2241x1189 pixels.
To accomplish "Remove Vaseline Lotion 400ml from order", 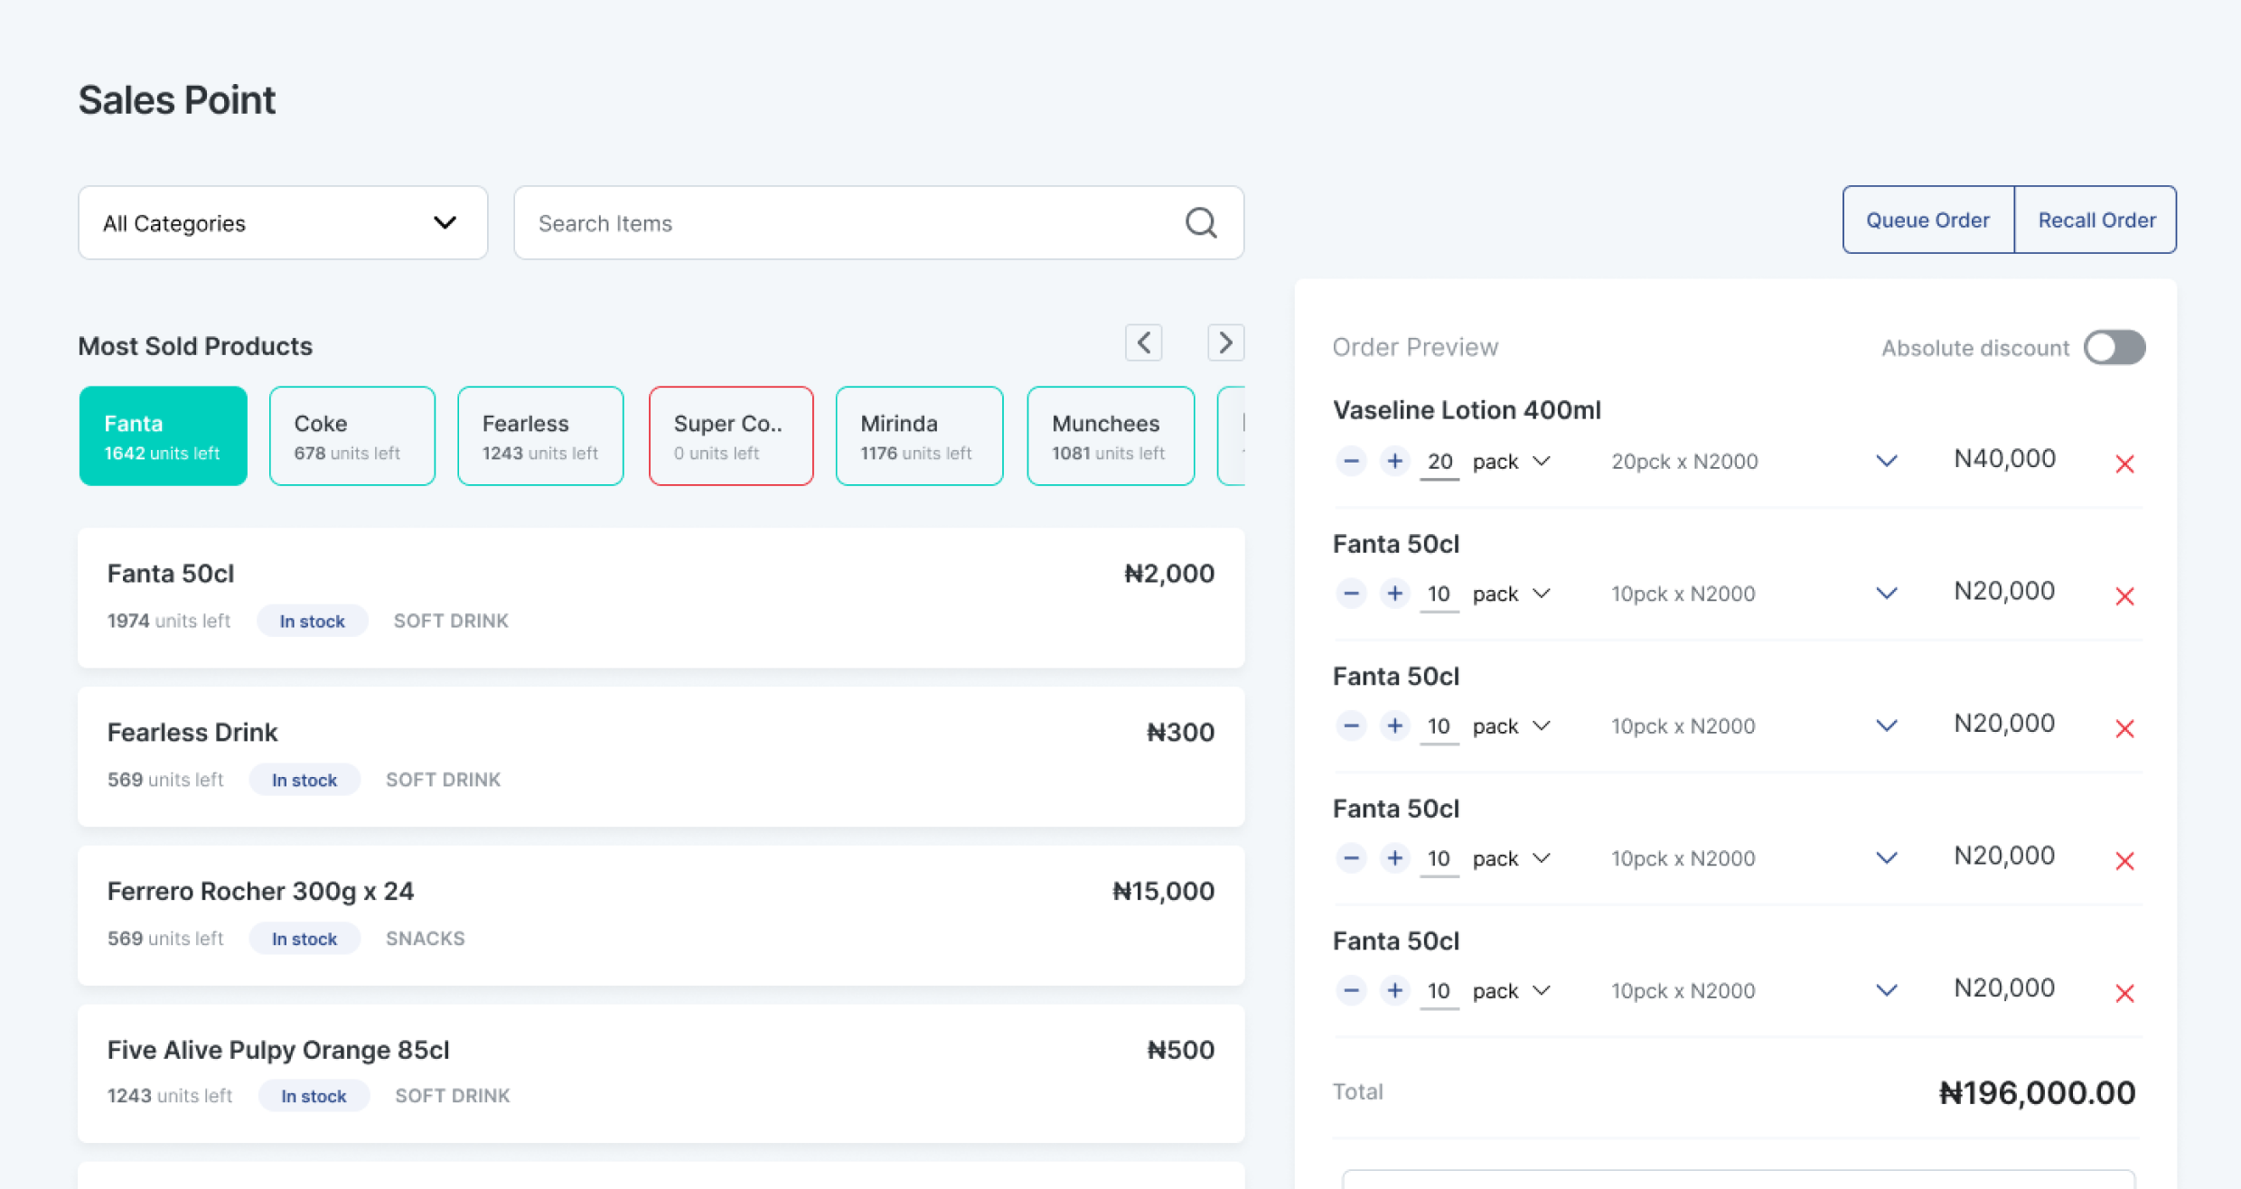I will click(2124, 463).
